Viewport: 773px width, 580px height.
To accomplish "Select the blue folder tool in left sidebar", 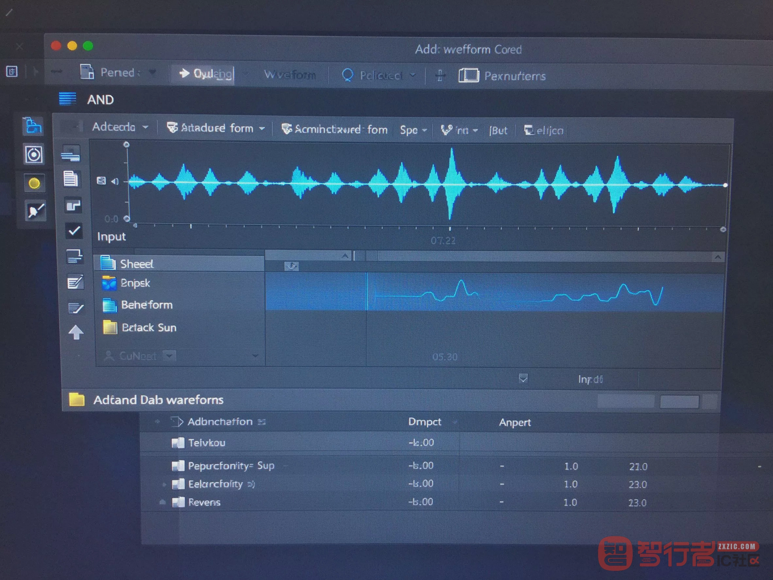I will (x=33, y=126).
